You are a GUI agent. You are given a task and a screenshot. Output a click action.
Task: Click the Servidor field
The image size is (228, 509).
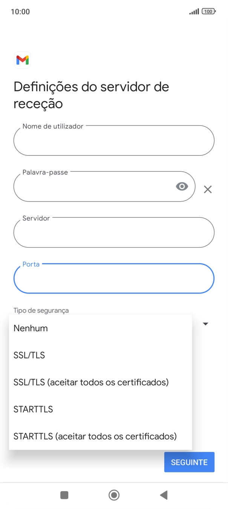tap(114, 233)
